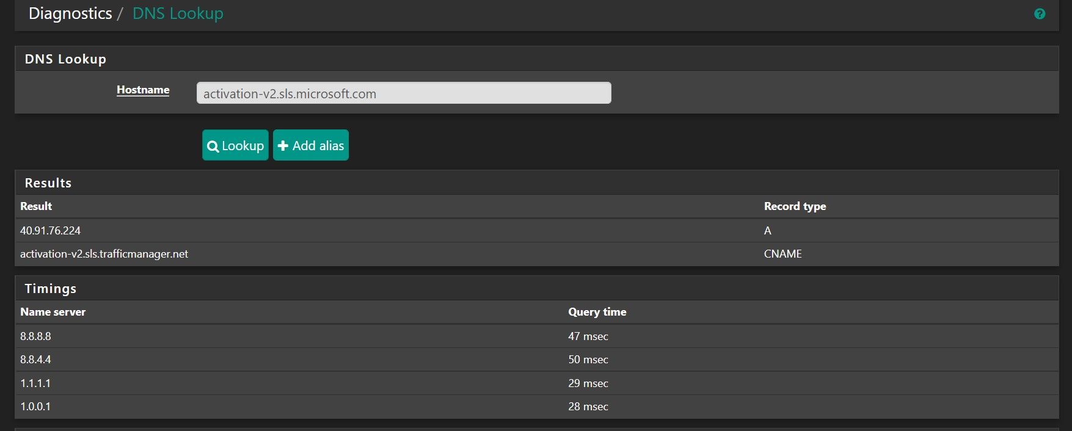The image size is (1072, 431).
Task: Click the Query time column header
Action: point(597,312)
